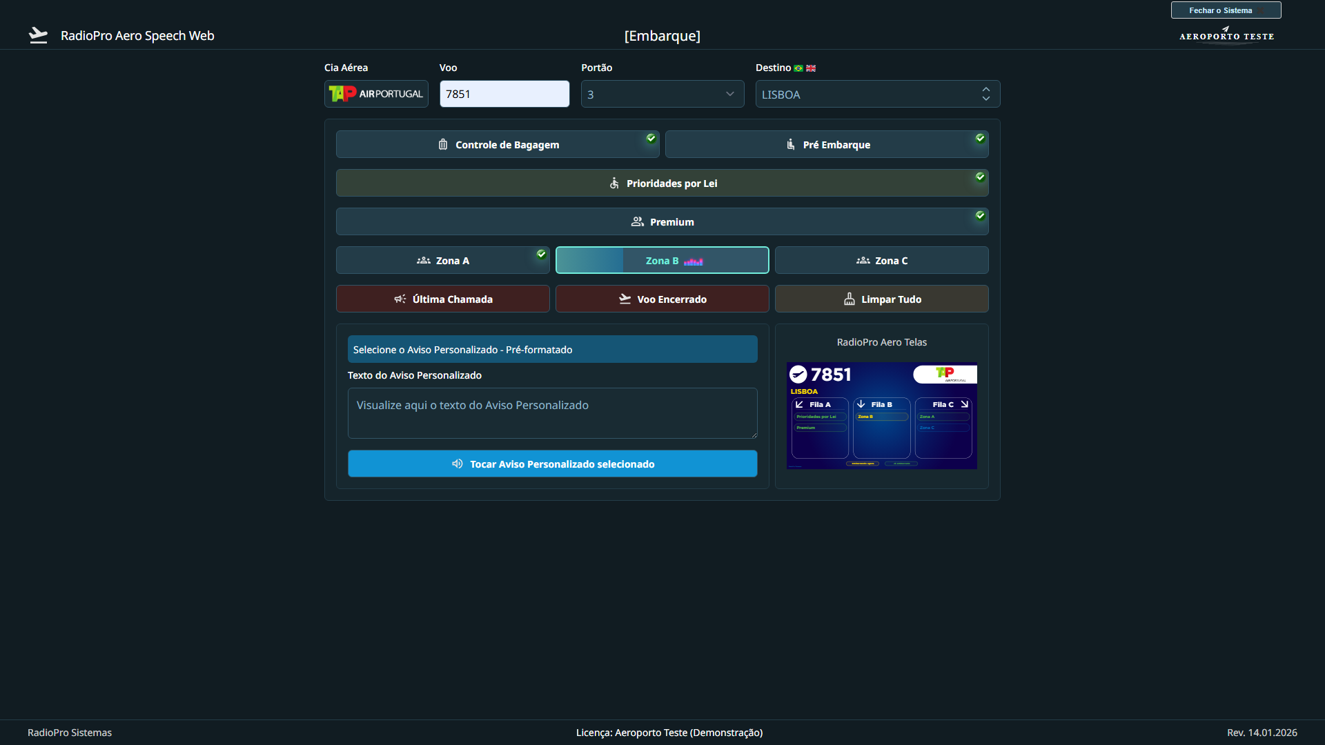Toggle the green checkmark on Premium

click(980, 215)
